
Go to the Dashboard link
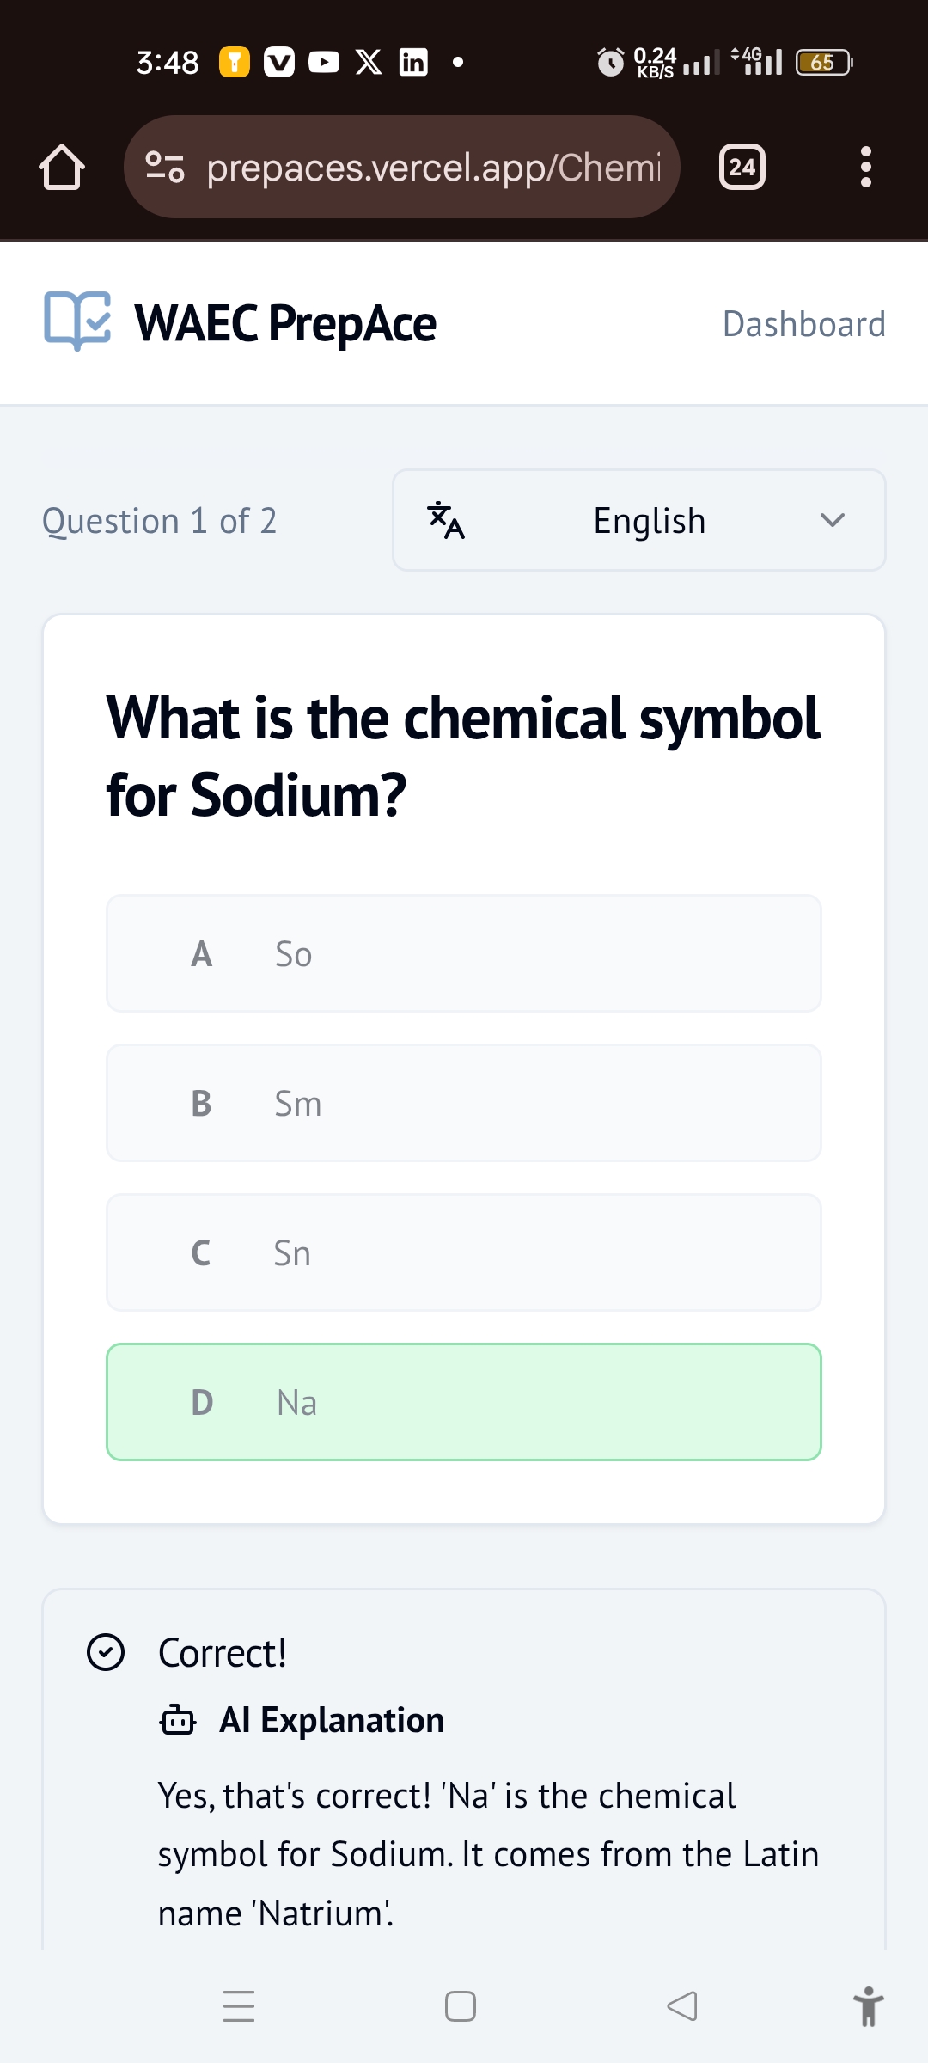(x=803, y=324)
